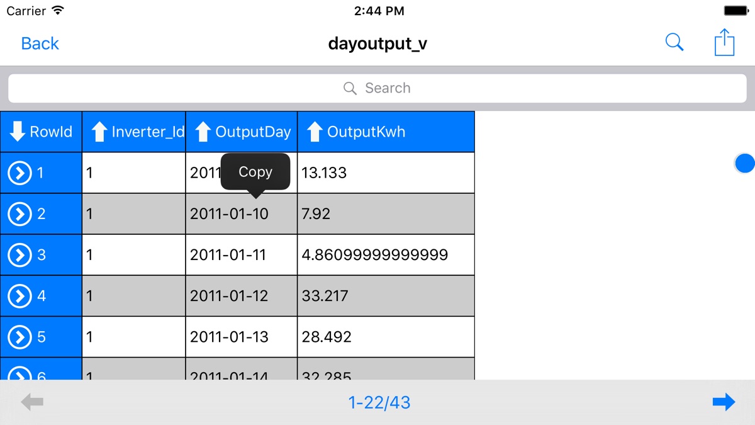Open row 1 detail chevron

[20, 173]
